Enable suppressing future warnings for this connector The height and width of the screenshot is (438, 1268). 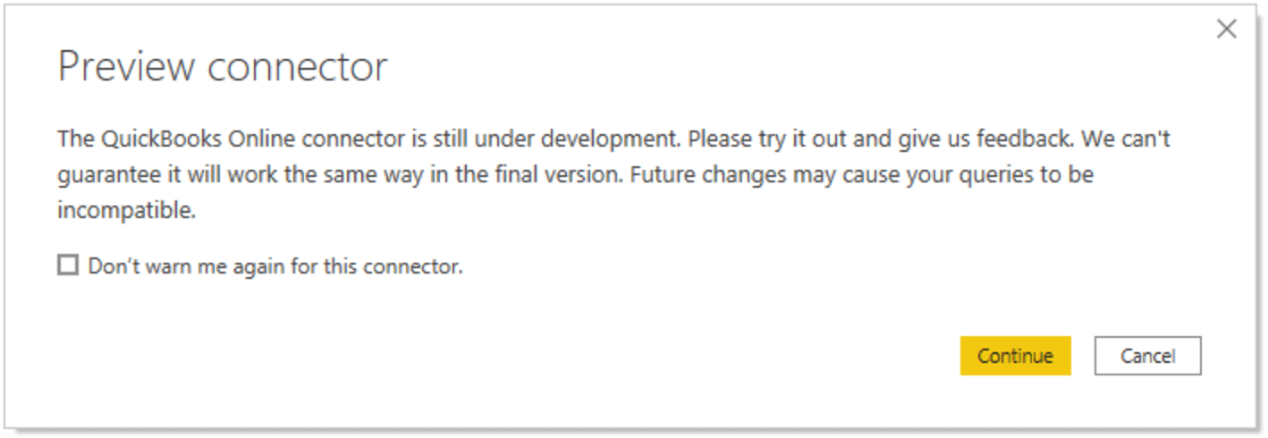pos(68,265)
